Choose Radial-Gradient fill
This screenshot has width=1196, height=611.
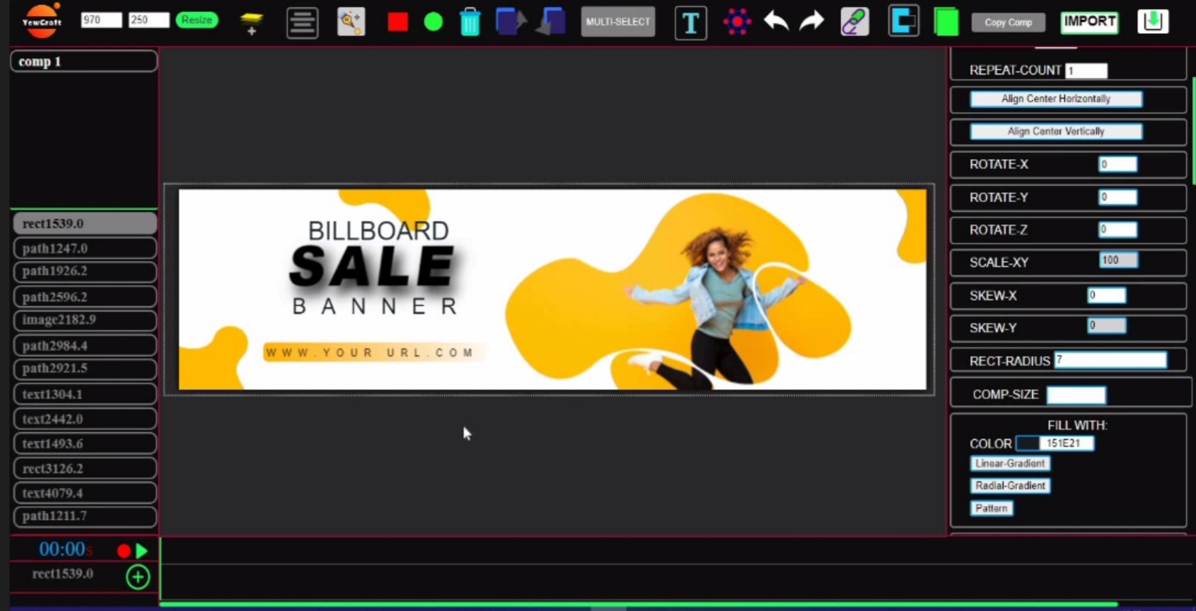point(1010,486)
